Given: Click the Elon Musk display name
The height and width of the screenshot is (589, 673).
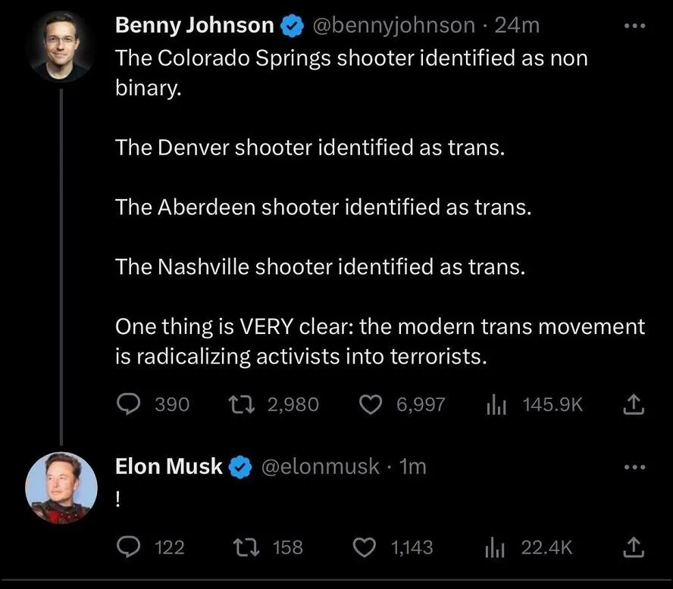Looking at the screenshot, I should (168, 467).
